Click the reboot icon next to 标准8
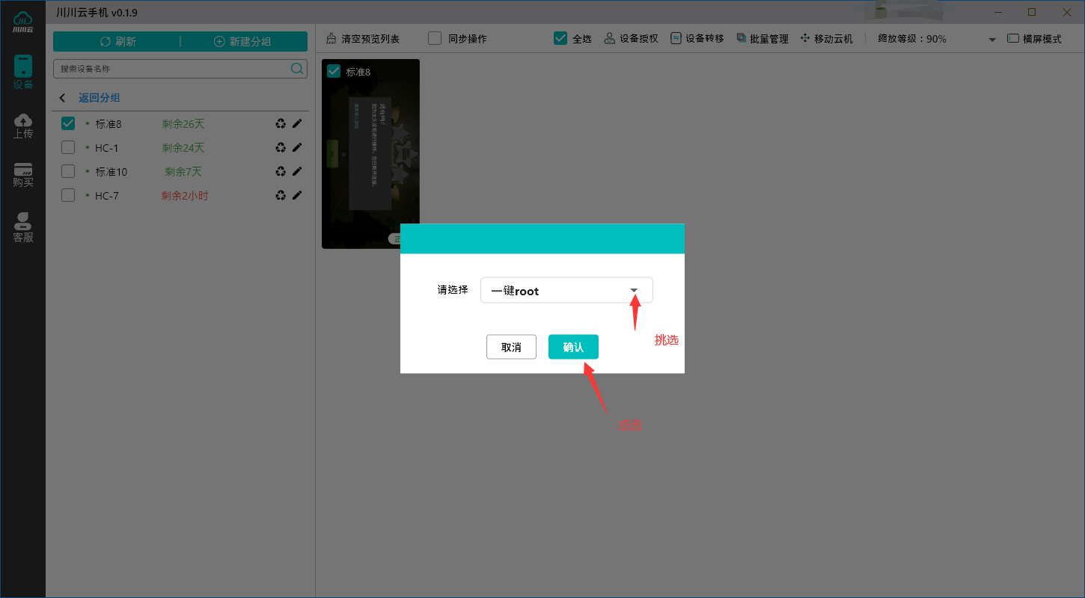Screen dimensions: 1085x598 coord(280,123)
